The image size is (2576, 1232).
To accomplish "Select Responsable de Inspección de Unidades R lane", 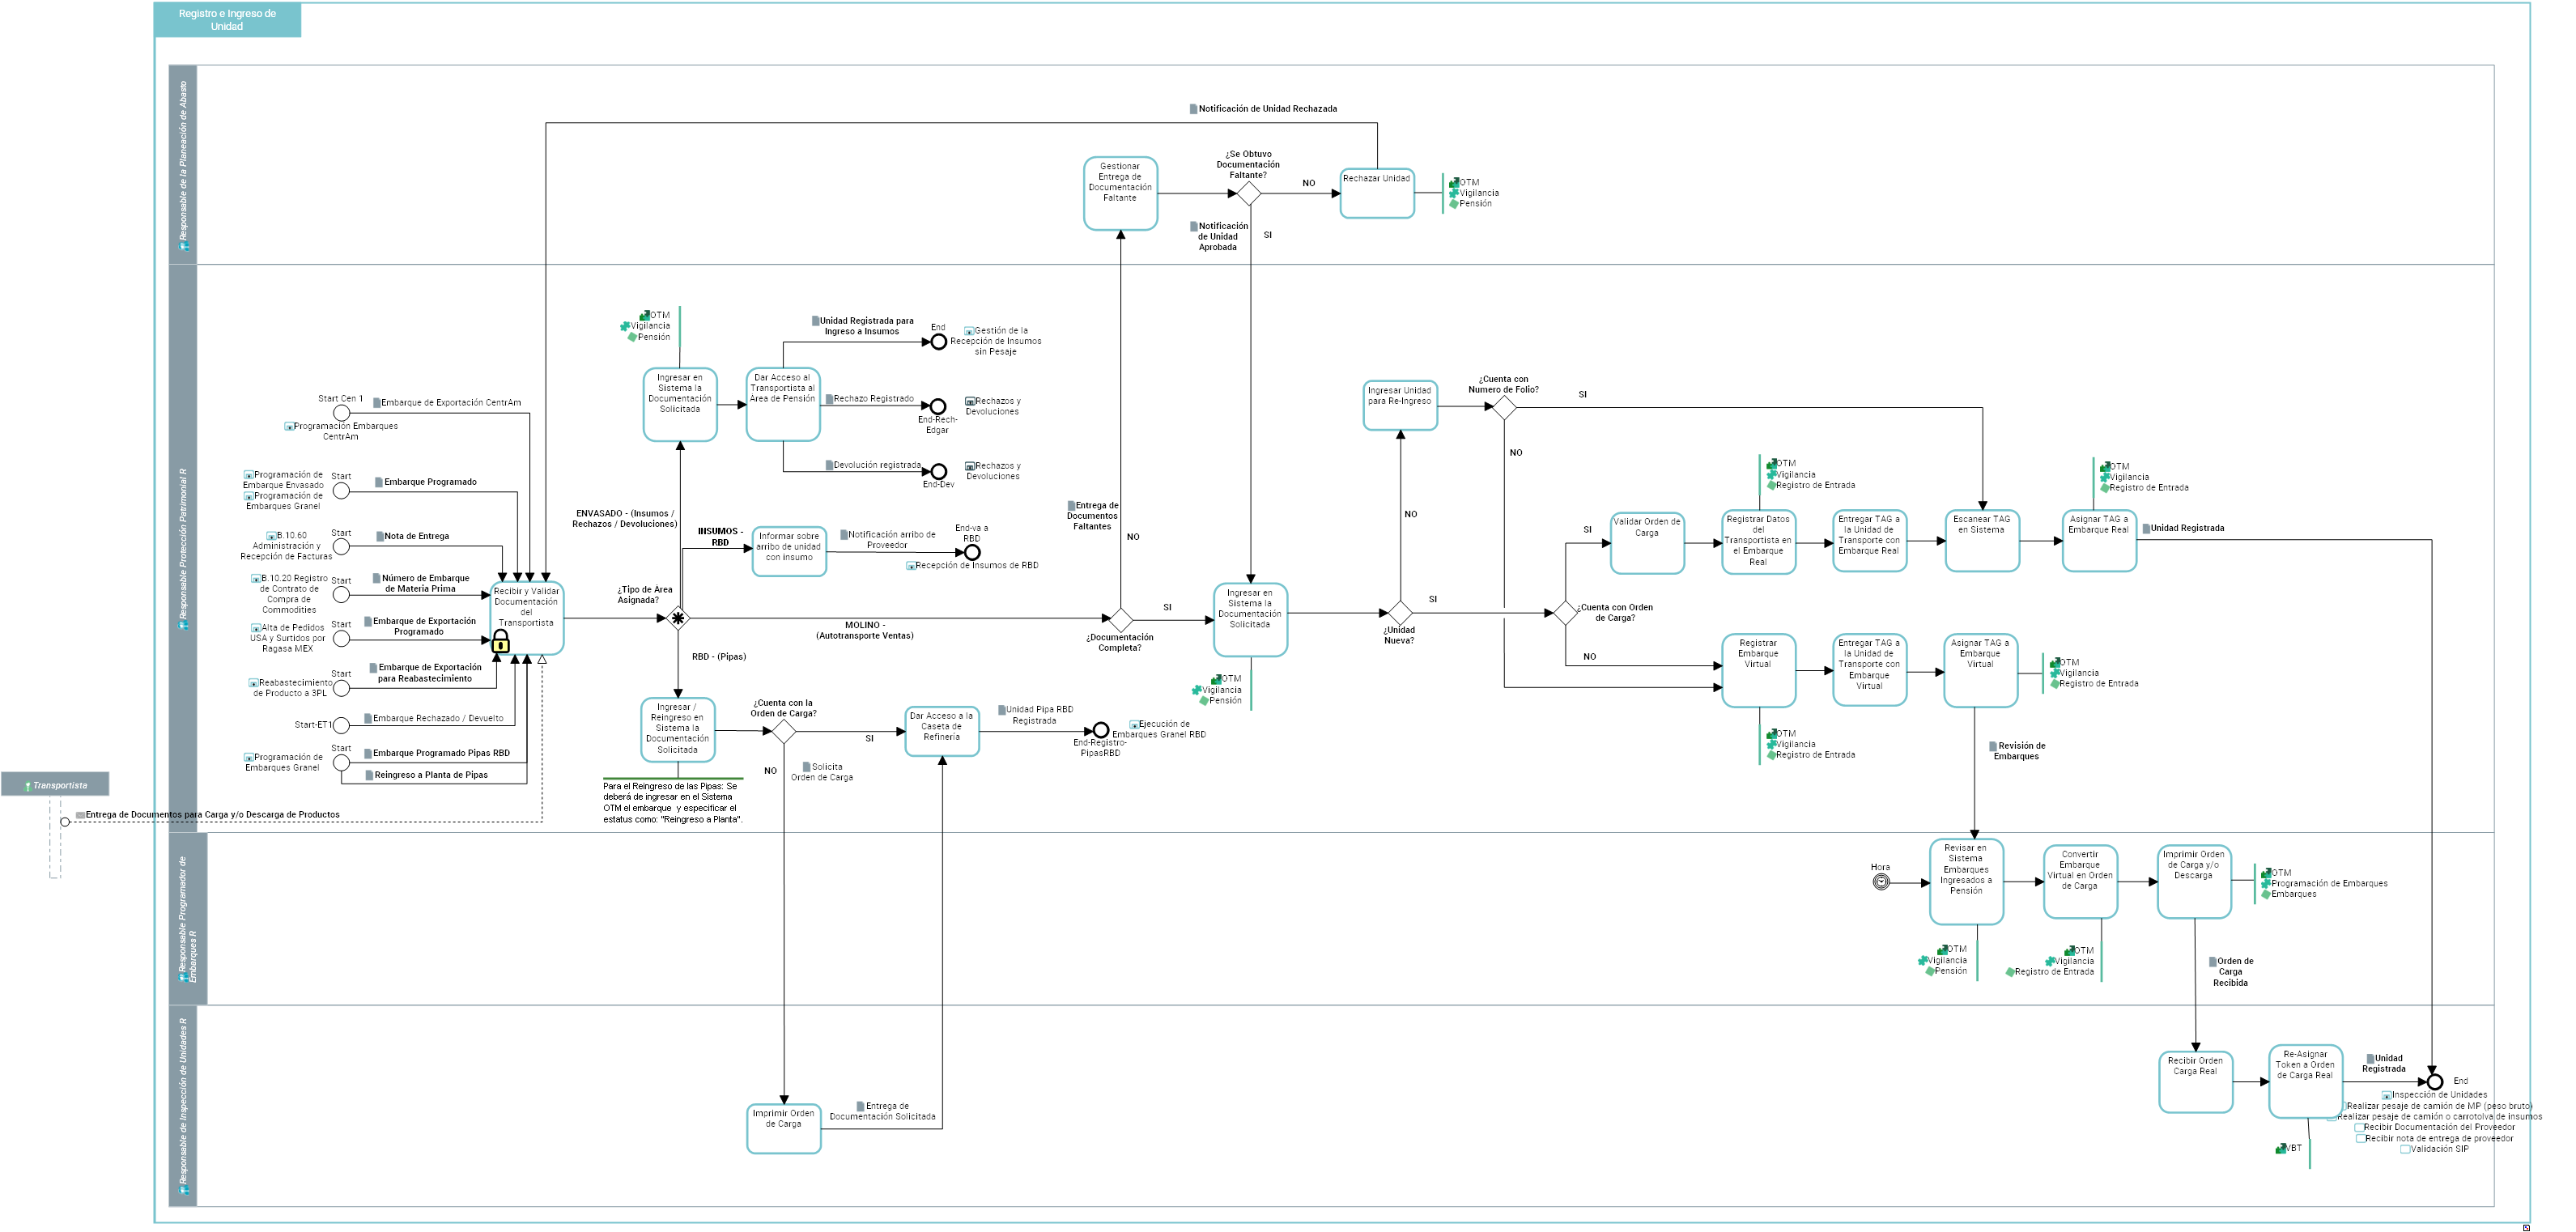I will pos(183,1106).
